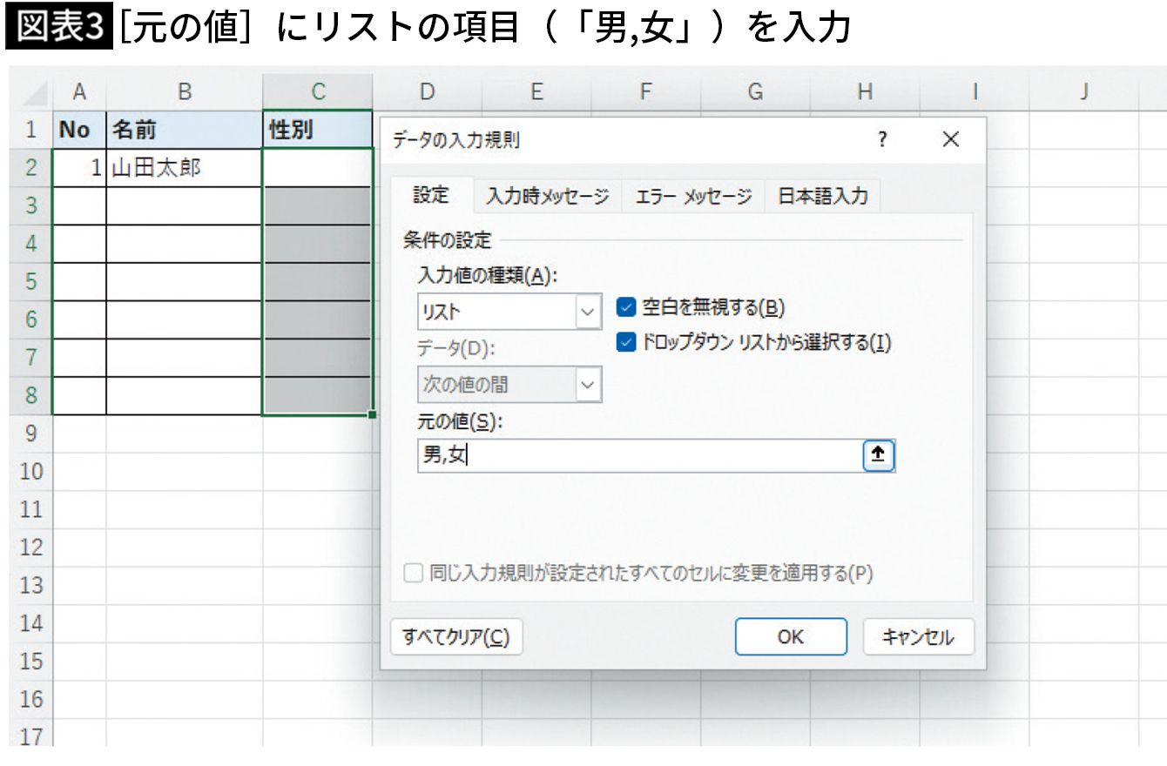This screenshot has width=1167, height=766.
Task: Click cell B2 containing 山田太郎
Action: click(x=184, y=168)
